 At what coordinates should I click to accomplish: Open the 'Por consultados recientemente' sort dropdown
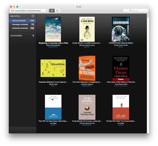click(29, 11)
